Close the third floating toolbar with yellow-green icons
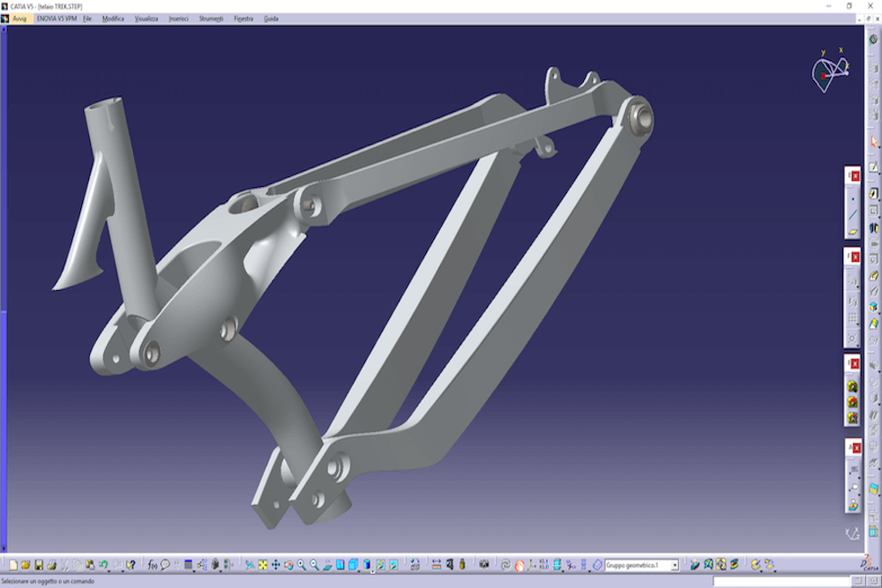The height and width of the screenshot is (588, 882). (856, 364)
